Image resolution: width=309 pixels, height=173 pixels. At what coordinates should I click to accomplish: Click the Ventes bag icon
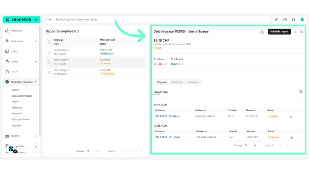(7, 61)
